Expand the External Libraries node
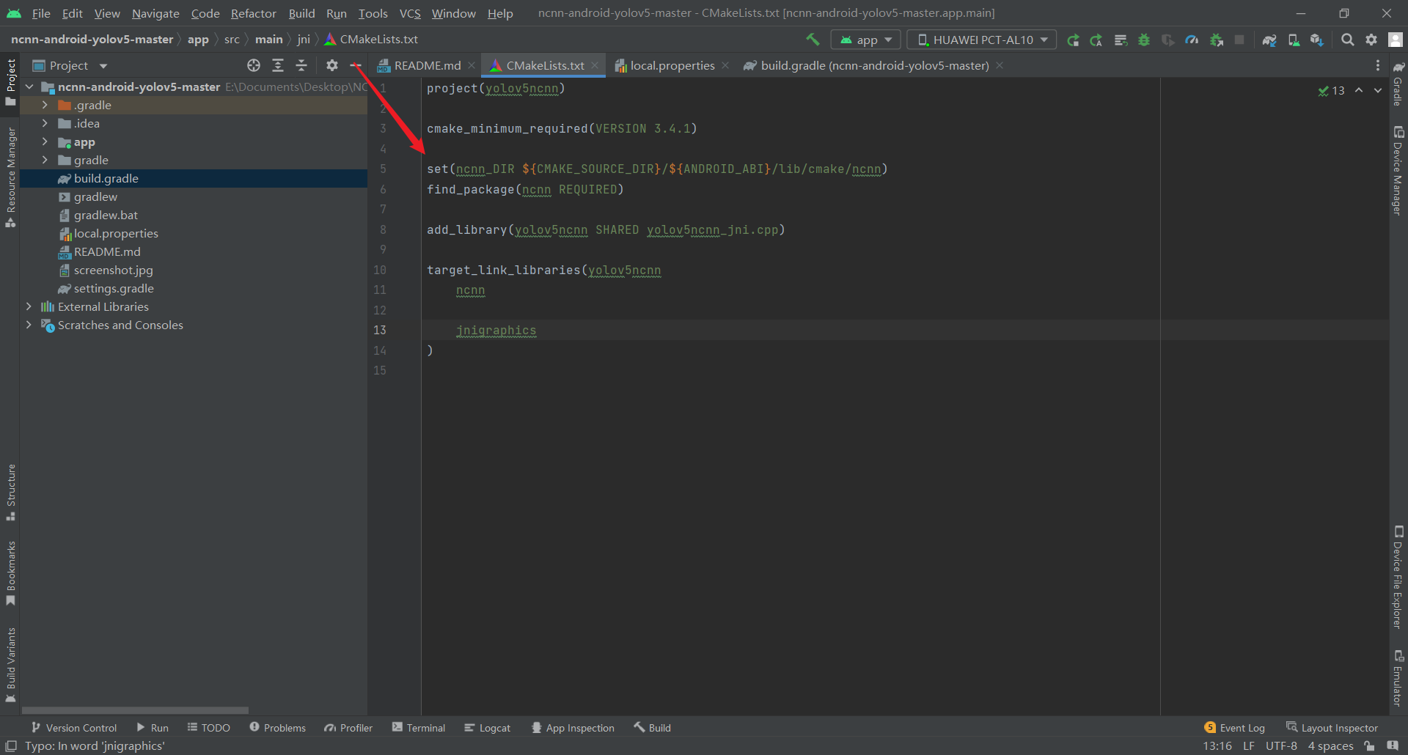 coord(29,306)
